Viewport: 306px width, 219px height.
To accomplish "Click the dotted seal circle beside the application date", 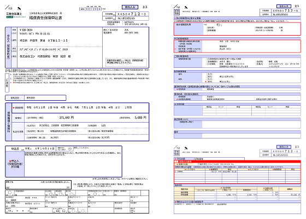I will 70,149.
